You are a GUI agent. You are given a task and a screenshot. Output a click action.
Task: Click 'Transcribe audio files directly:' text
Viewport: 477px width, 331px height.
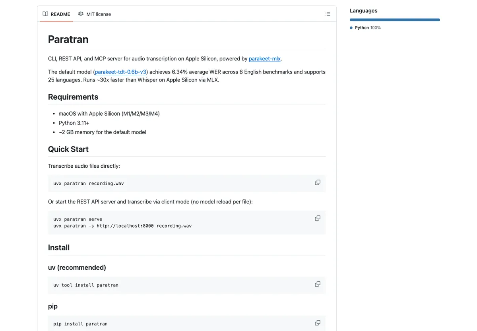click(84, 166)
